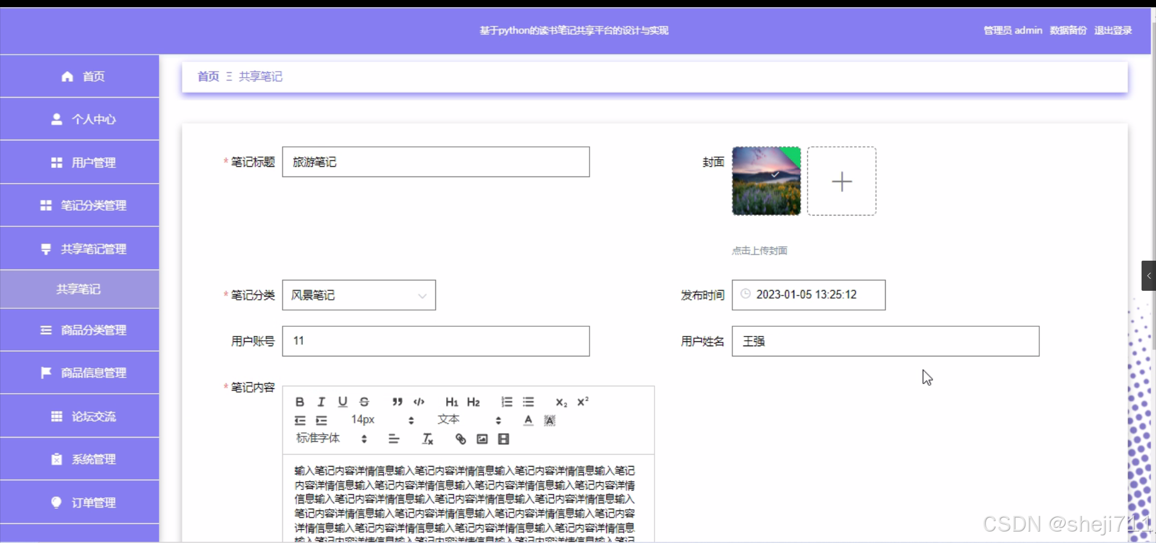Open the text color picker

pos(527,420)
